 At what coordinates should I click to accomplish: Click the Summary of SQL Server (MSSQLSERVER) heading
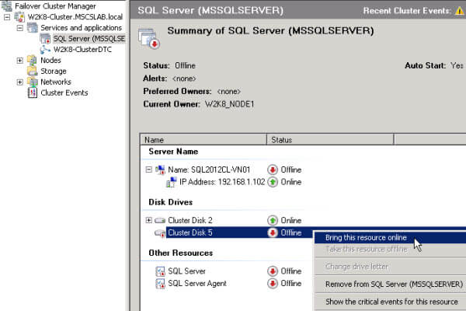pos(270,31)
